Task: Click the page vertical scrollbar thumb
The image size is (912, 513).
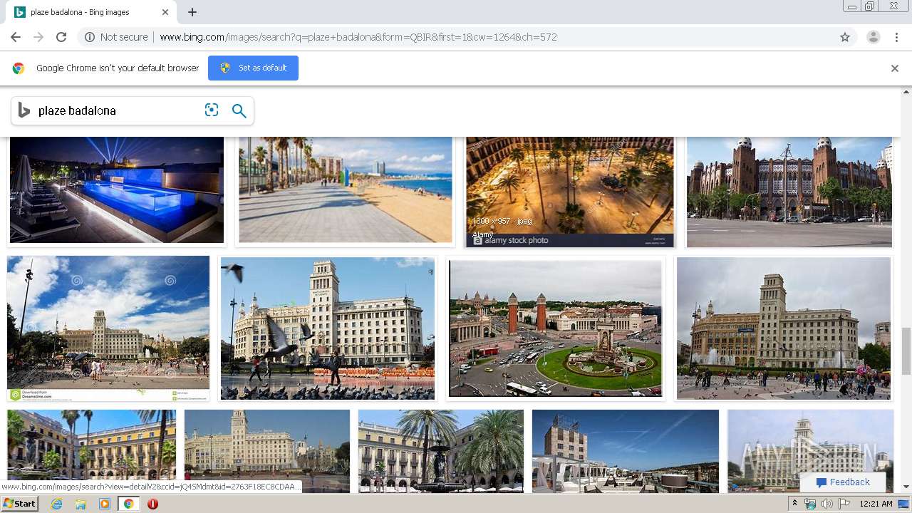Action: pyautogui.click(x=906, y=351)
